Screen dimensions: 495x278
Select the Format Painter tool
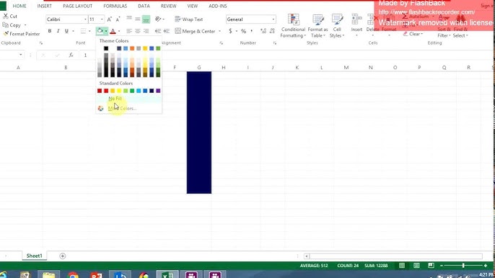point(22,34)
